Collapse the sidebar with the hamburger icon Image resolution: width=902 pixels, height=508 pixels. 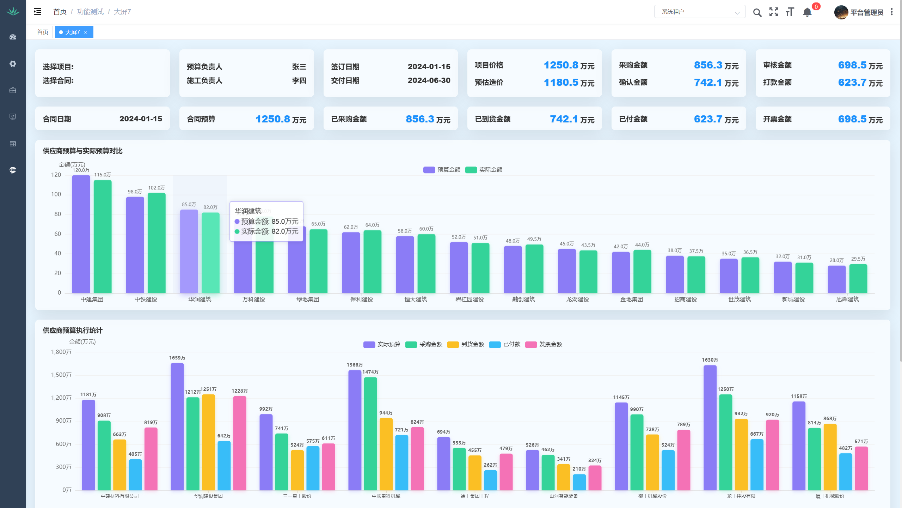pyautogui.click(x=37, y=12)
